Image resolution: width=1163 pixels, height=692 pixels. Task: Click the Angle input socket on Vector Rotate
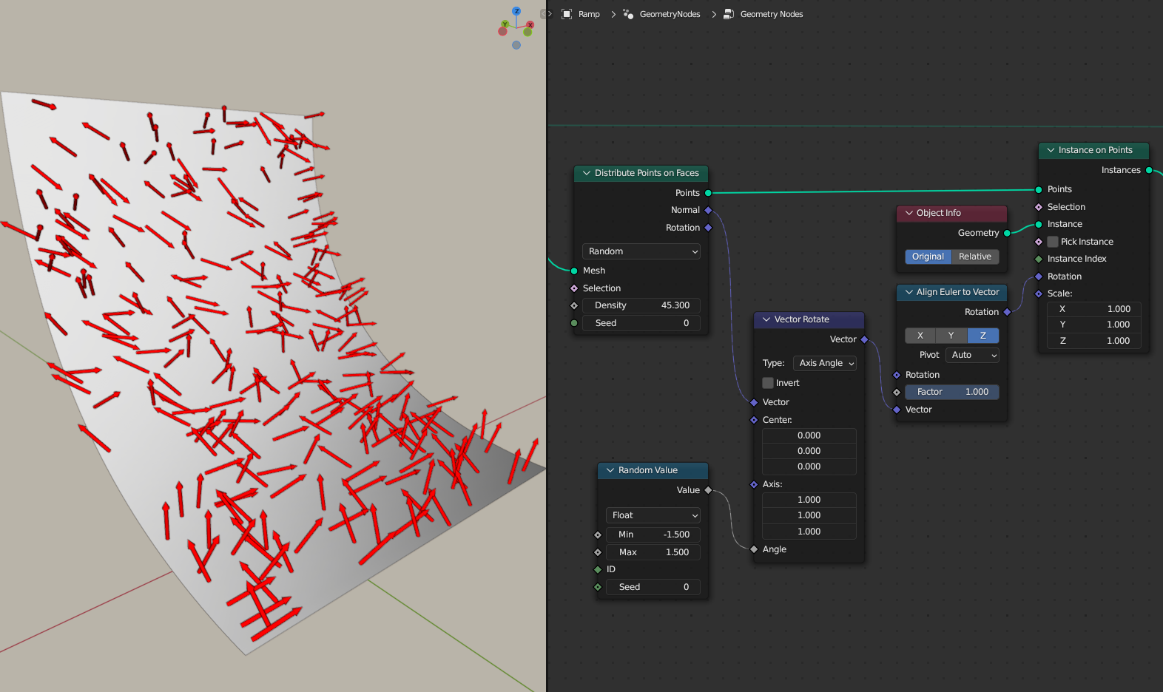pyautogui.click(x=754, y=549)
